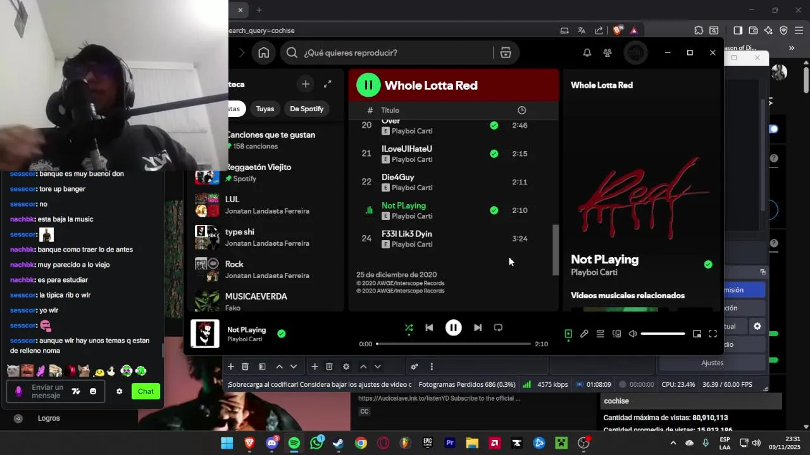Click the duration clock column header
810x455 pixels.
[521, 110]
